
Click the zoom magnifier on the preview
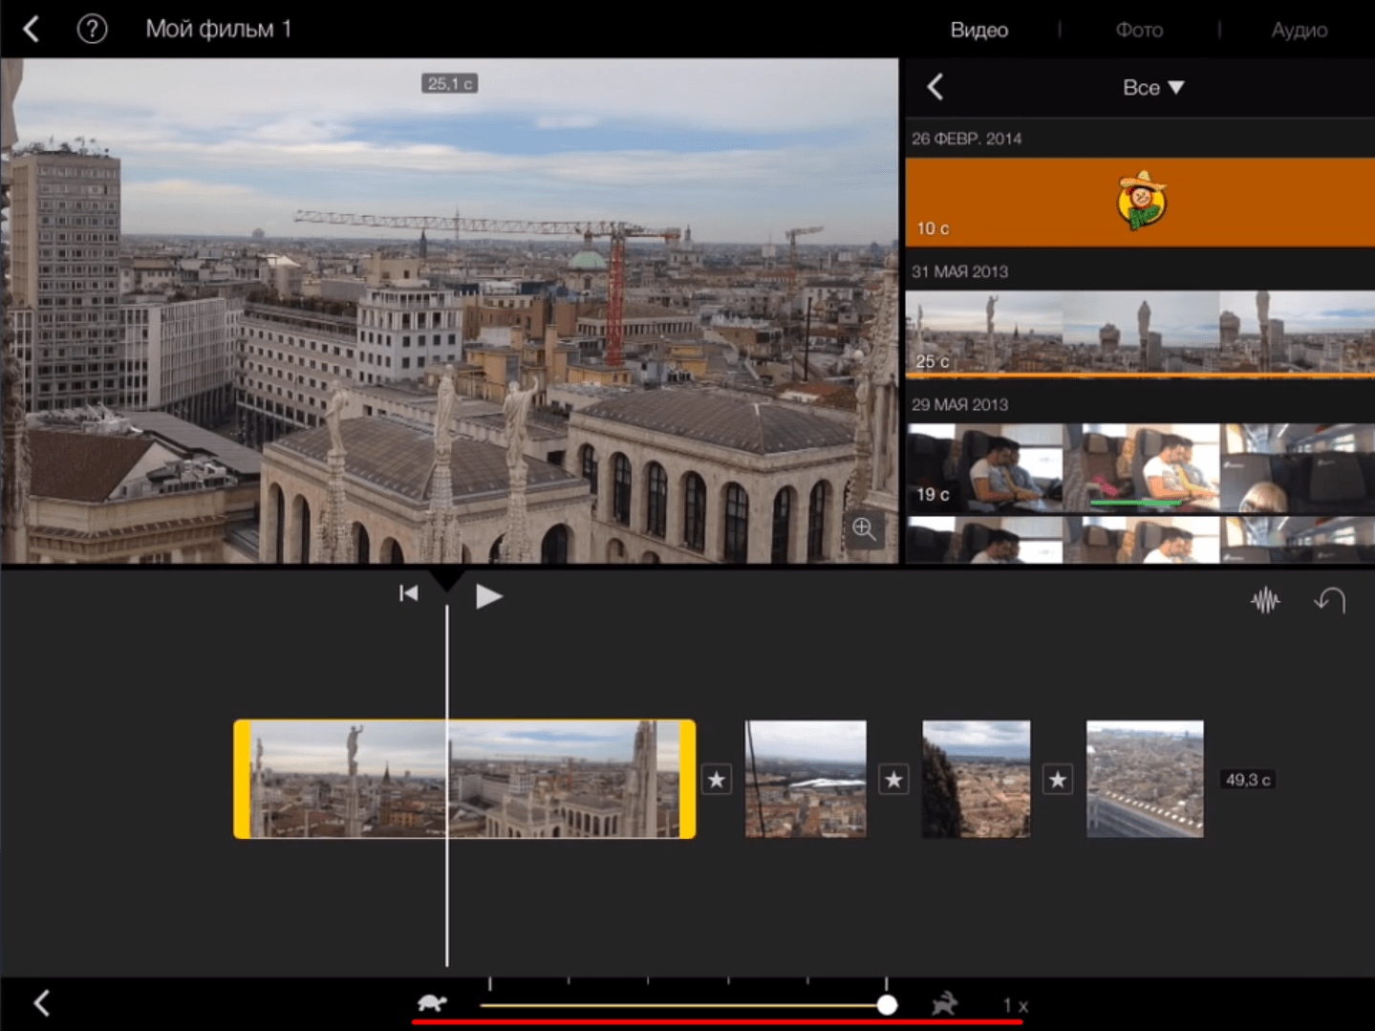point(864,528)
